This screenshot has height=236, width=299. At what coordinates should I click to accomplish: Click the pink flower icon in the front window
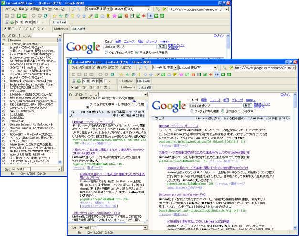[181, 75]
